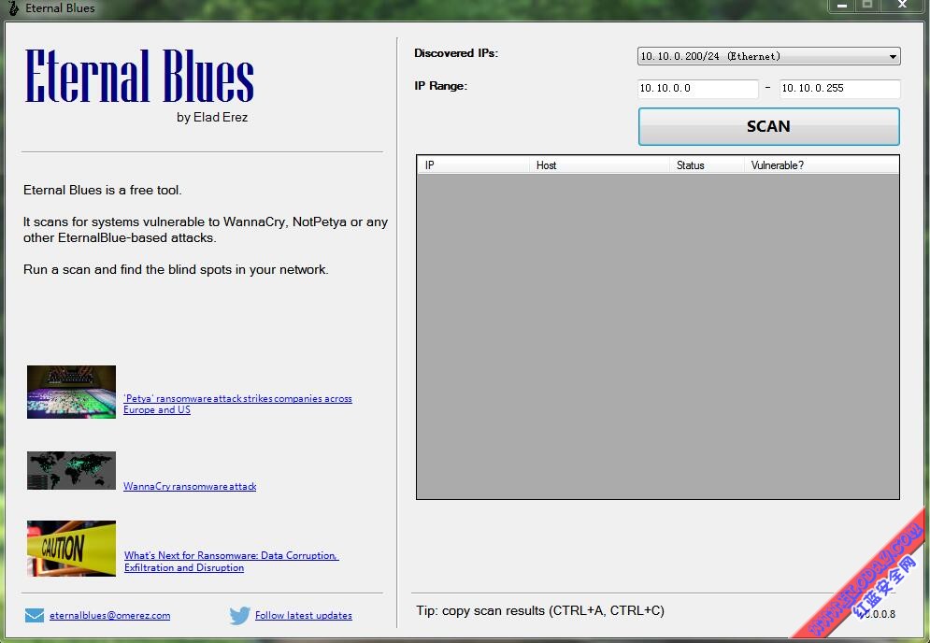The image size is (930, 643).
Task: Sort results by Host column header
Action: 599,164
